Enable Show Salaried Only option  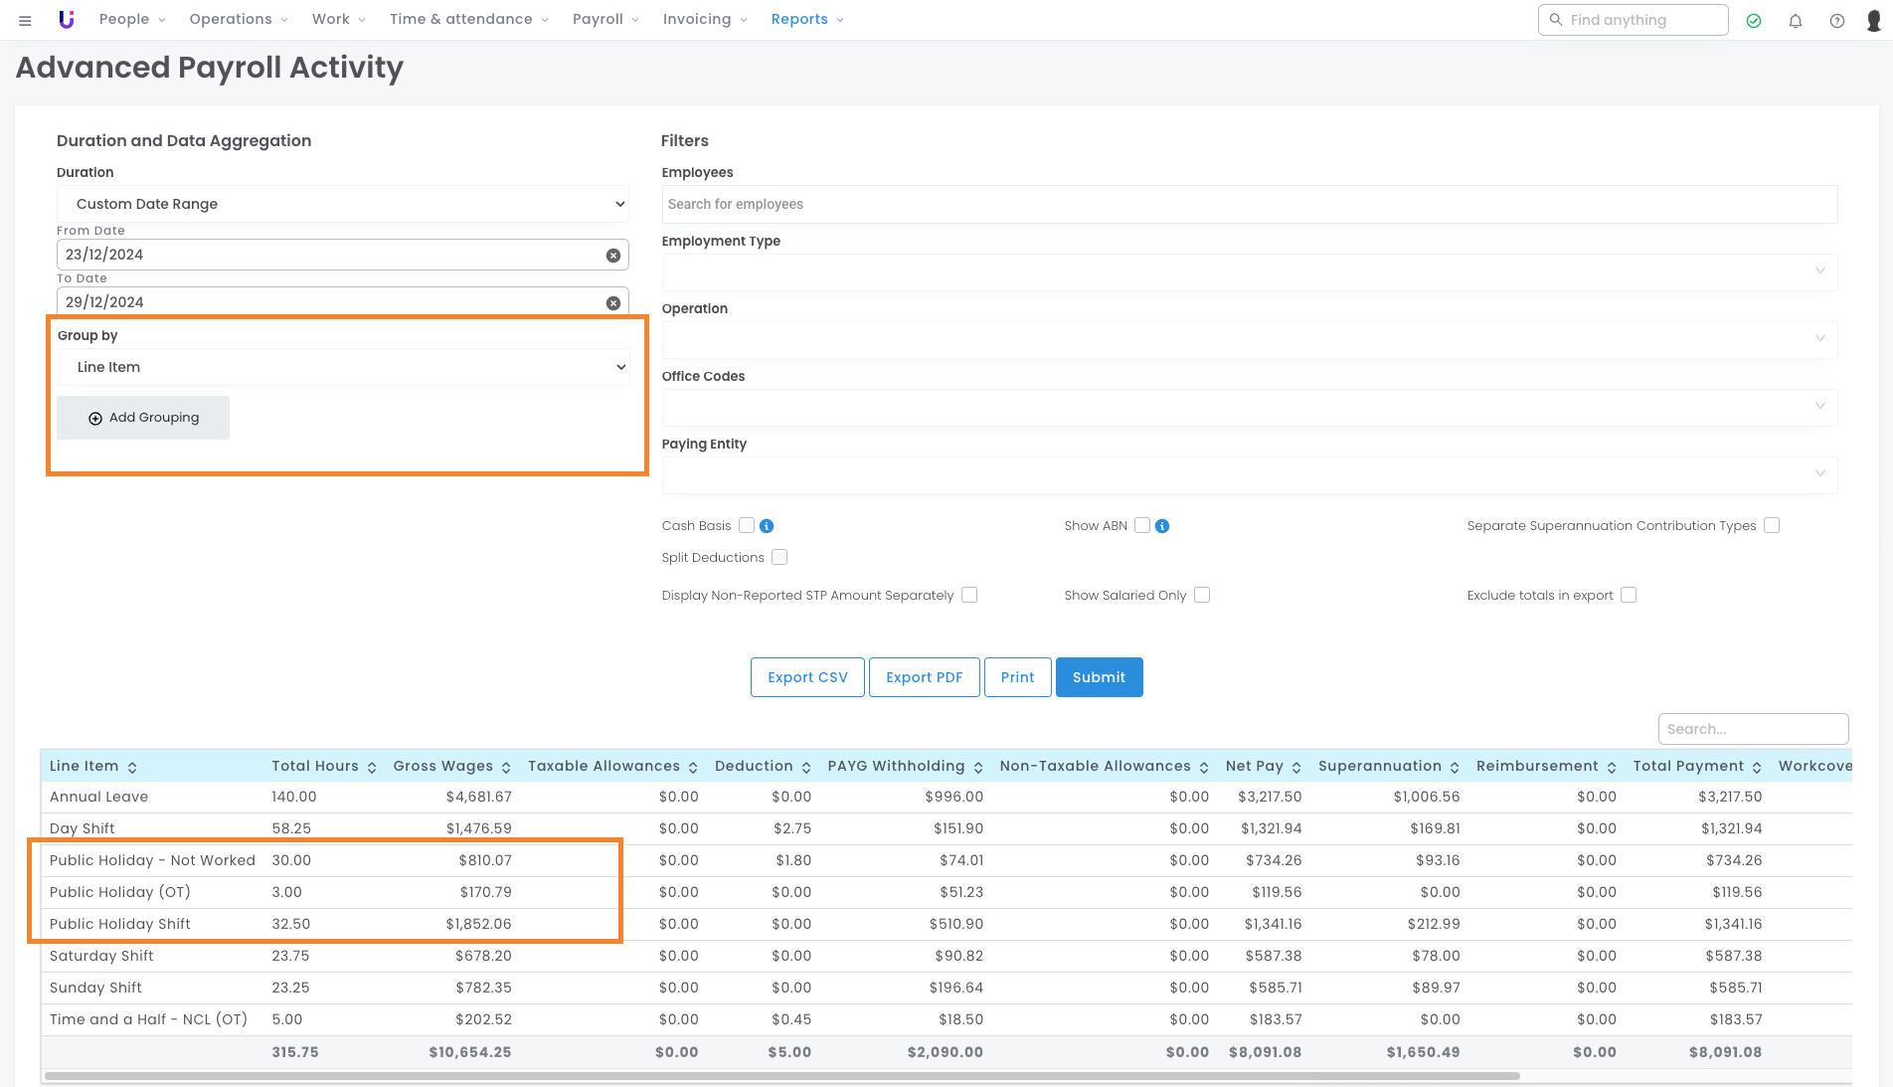[x=1202, y=595]
